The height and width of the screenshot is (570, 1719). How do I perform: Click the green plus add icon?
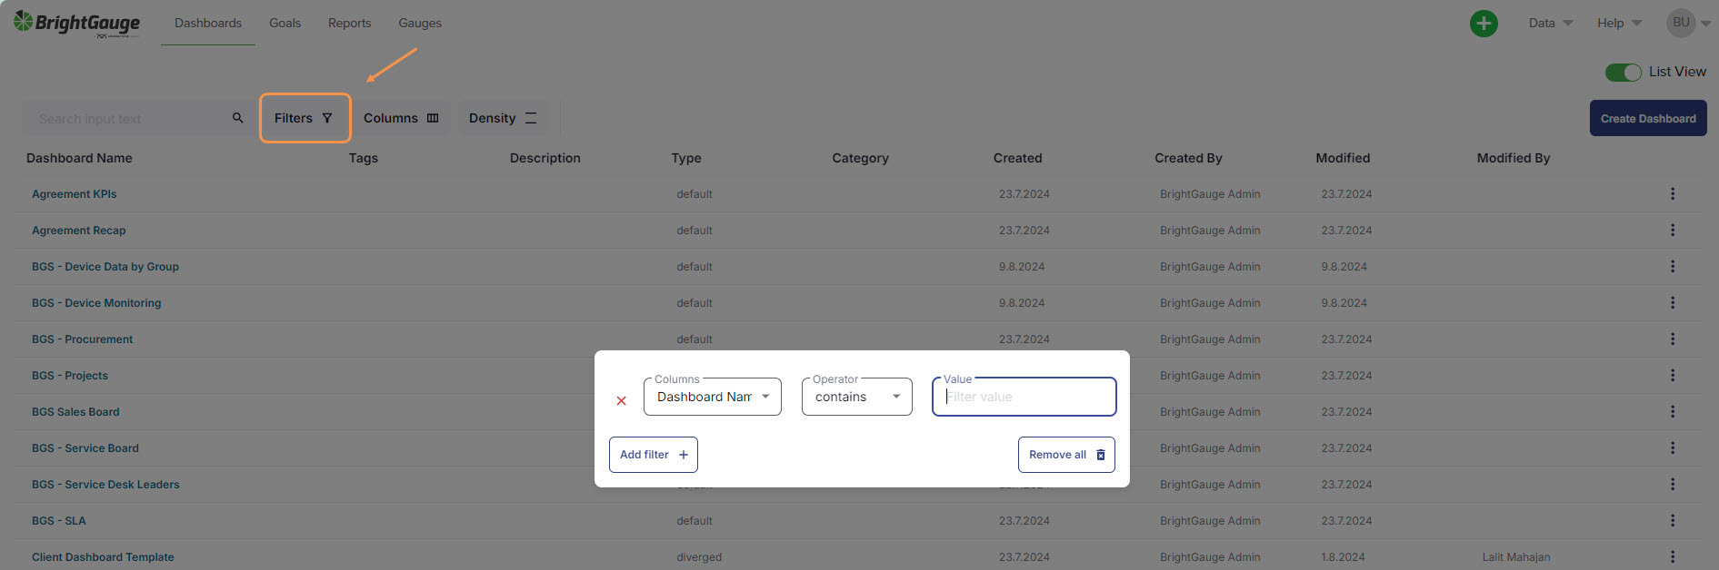click(1484, 24)
